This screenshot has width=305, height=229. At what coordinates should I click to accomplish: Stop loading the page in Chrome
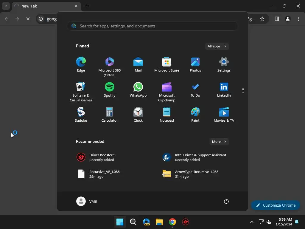coord(28,19)
